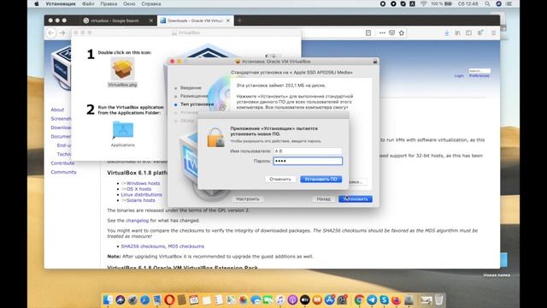Open Spotlight search in menu bar
This screenshot has width=547, height=308.
[487, 3]
